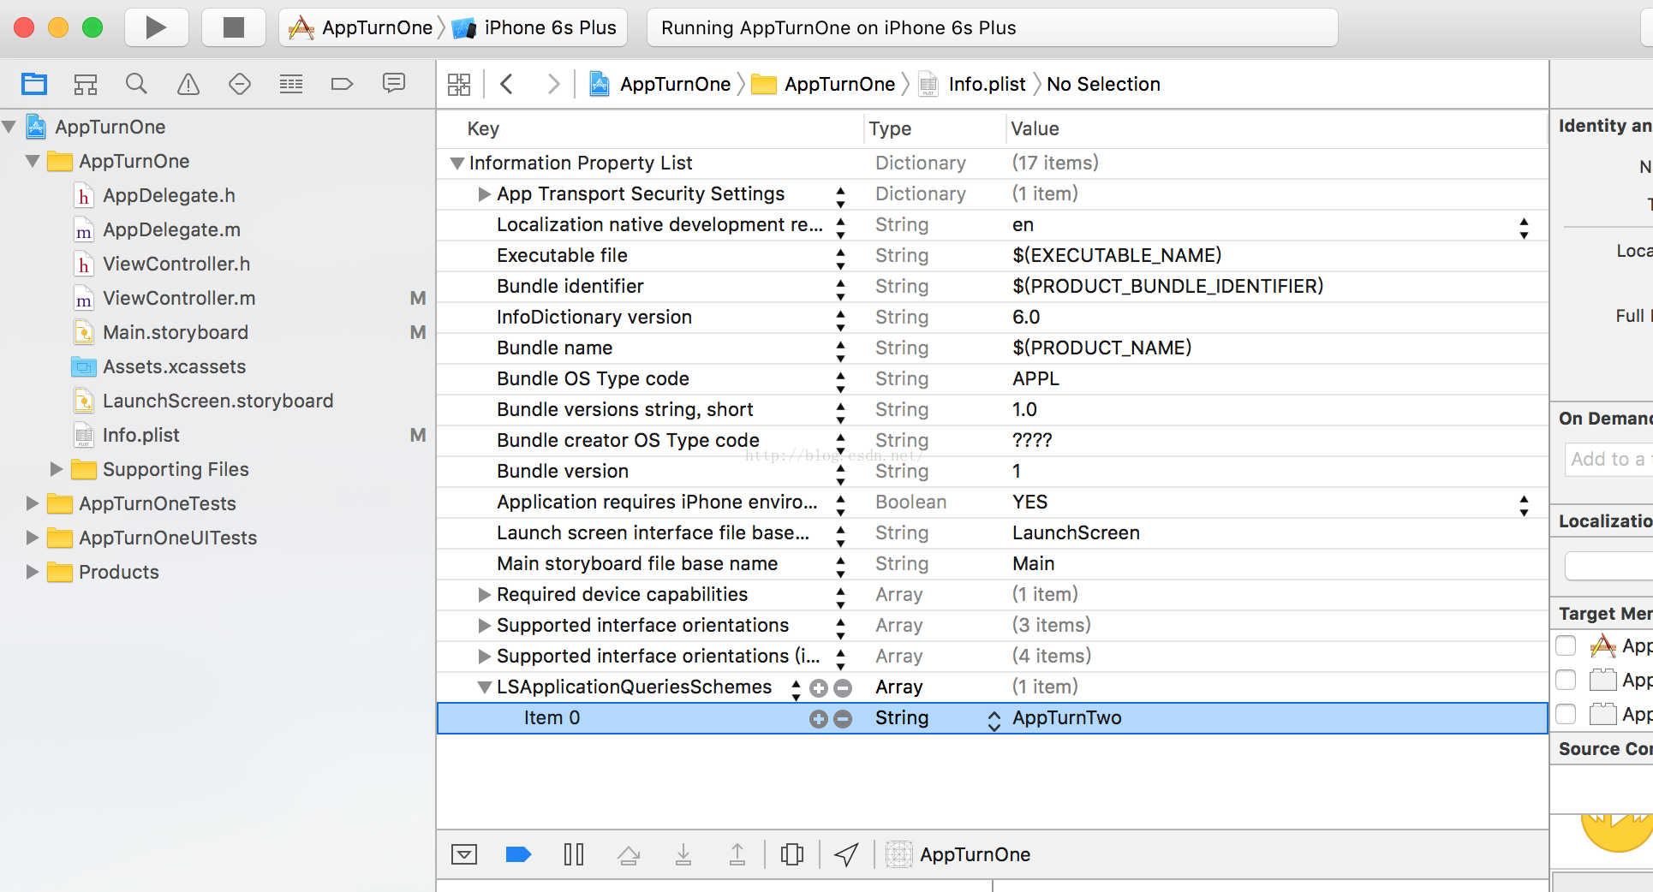This screenshot has width=1653, height=892.
Task: Click Info.plist in the jump bar
Action: click(x=972, y=84)
